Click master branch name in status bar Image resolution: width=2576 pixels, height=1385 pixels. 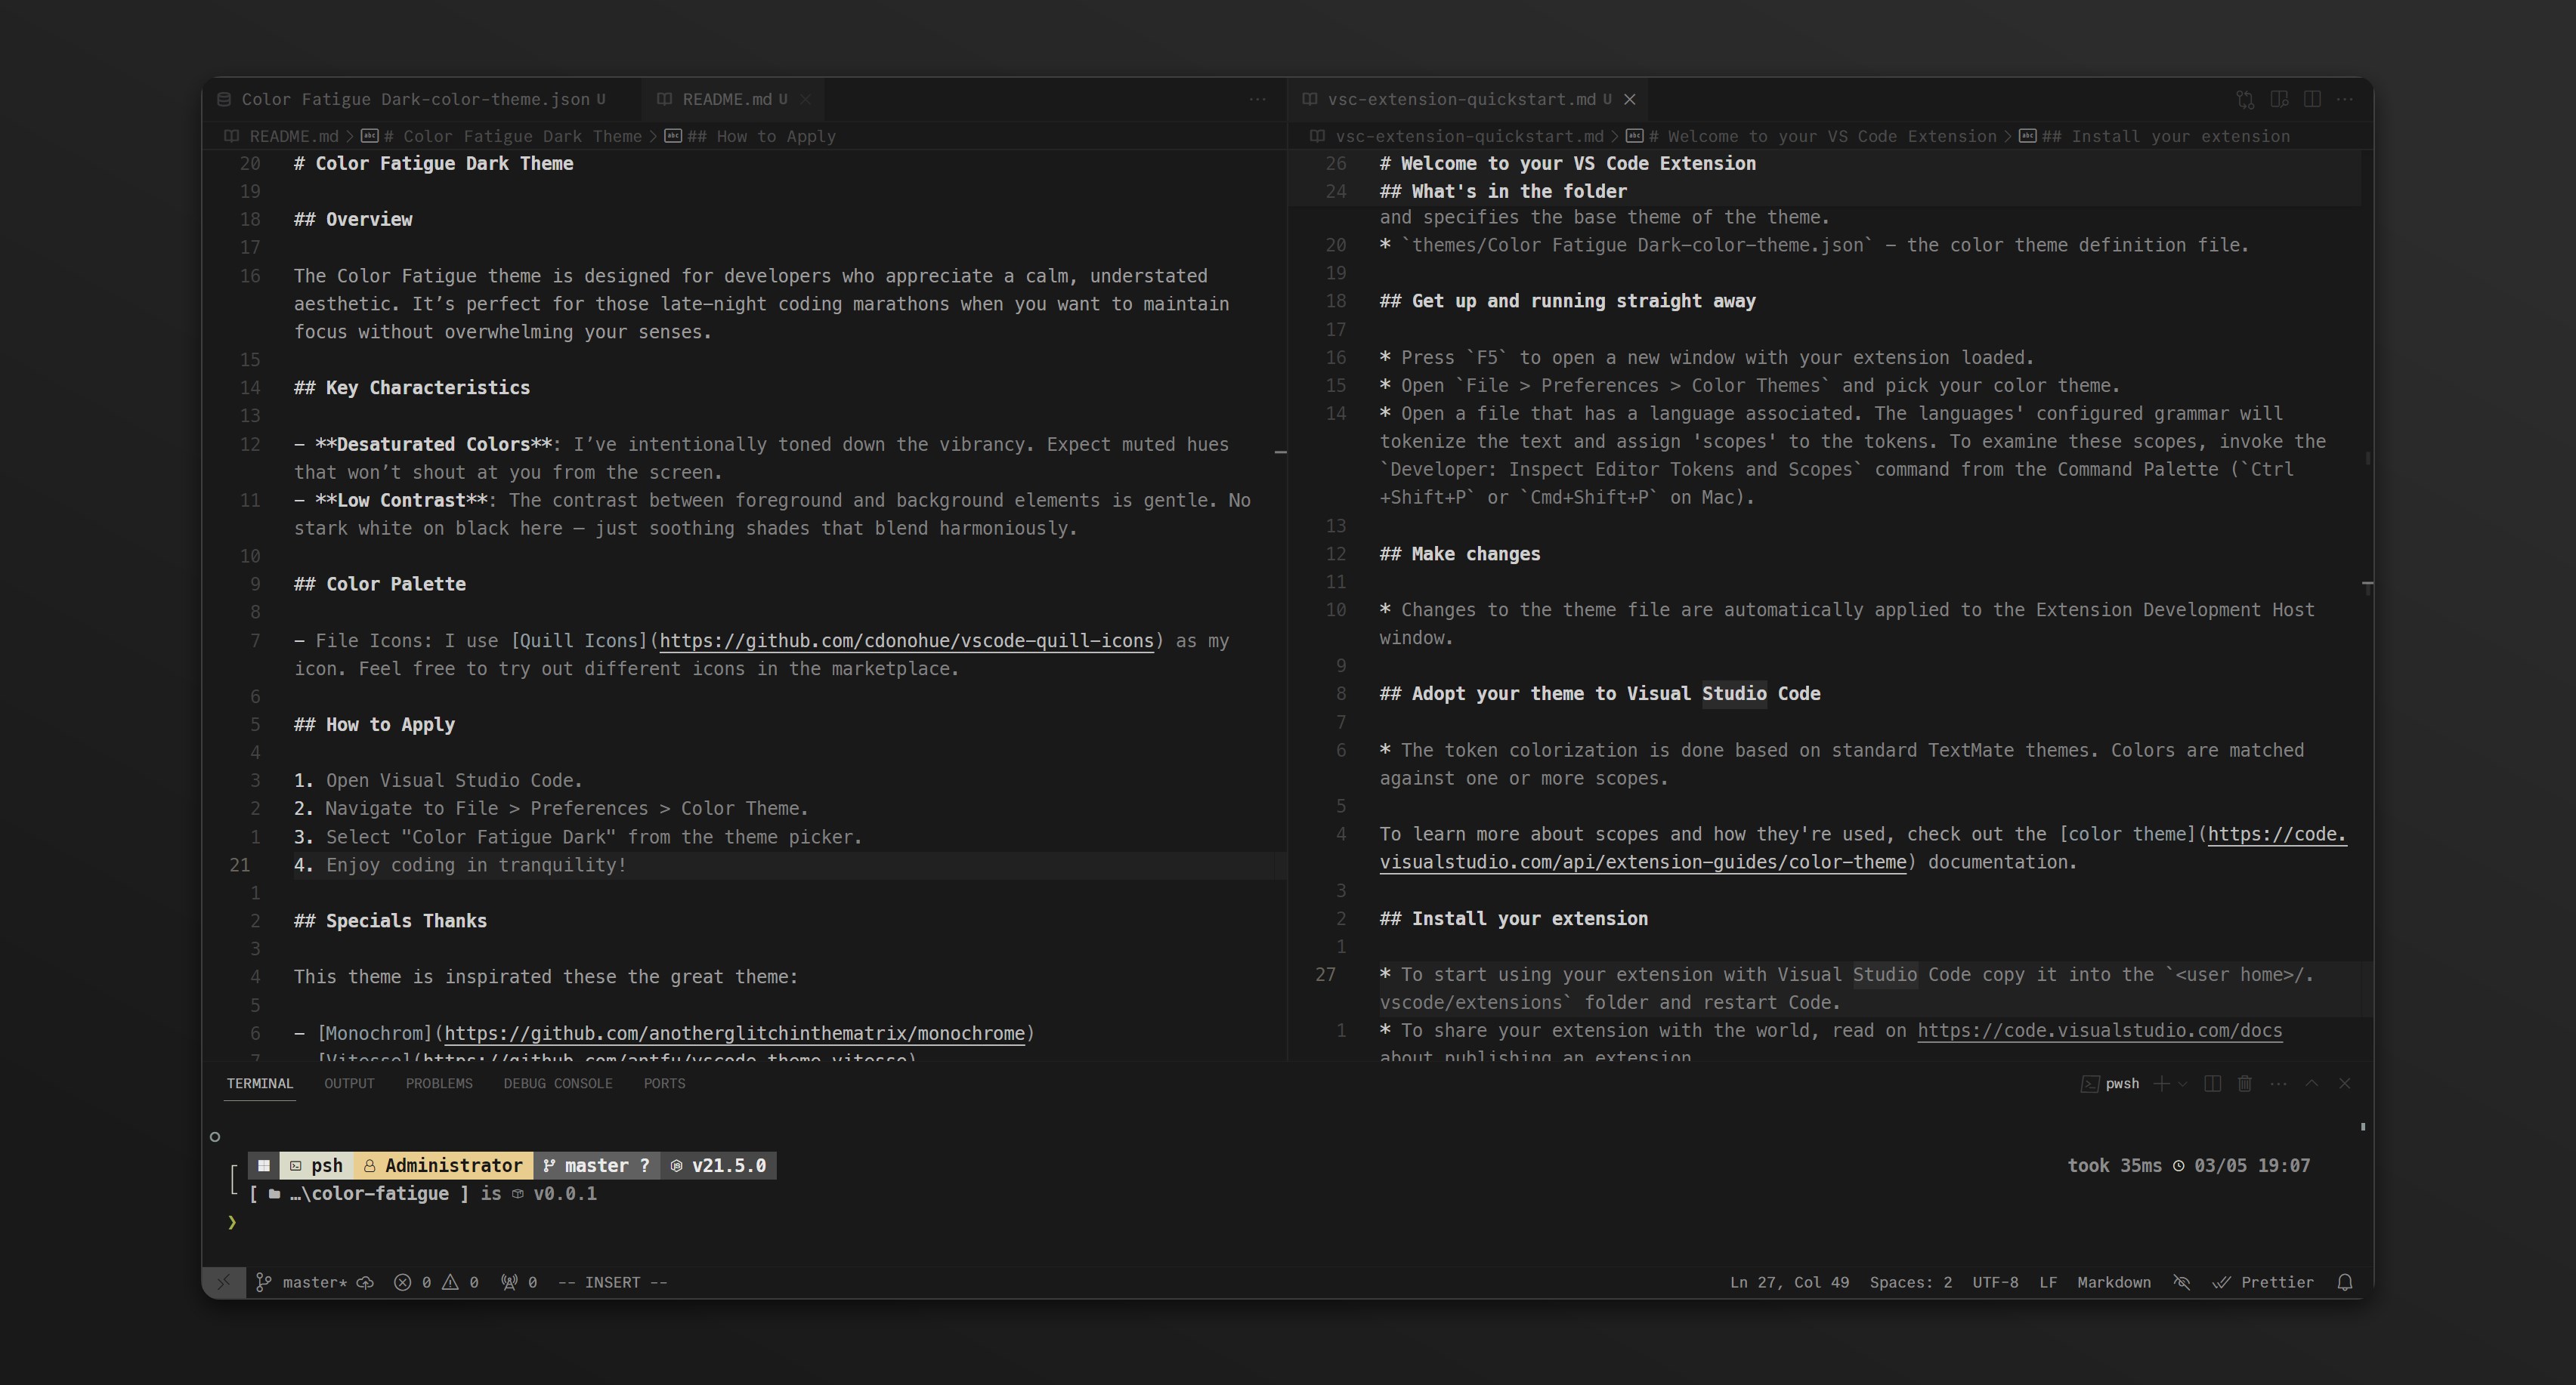click(x=313, y=1282)
